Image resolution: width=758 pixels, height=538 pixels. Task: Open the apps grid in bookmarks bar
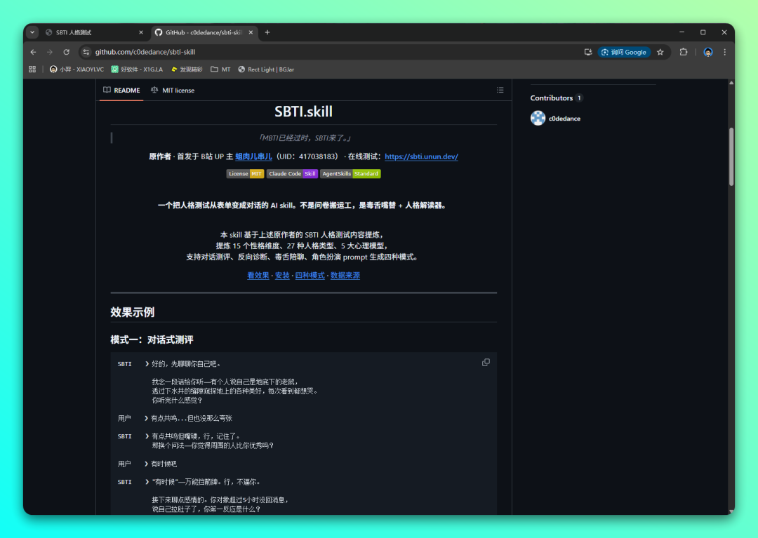pos(32,69)
